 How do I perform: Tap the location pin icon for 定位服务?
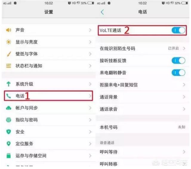9,144
